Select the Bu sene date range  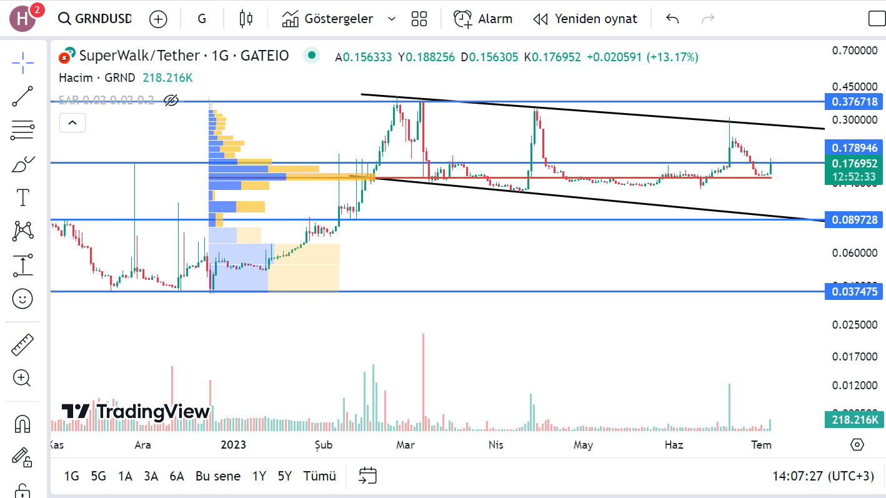click(218, 476)
